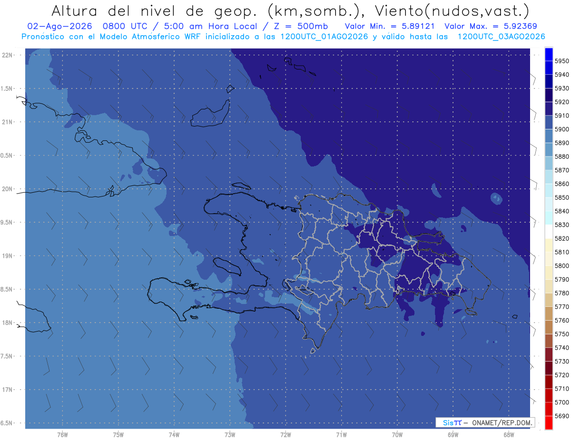Click the '72W' longitude label
This screenshot has height=441, width=571.
pos(285,435)
